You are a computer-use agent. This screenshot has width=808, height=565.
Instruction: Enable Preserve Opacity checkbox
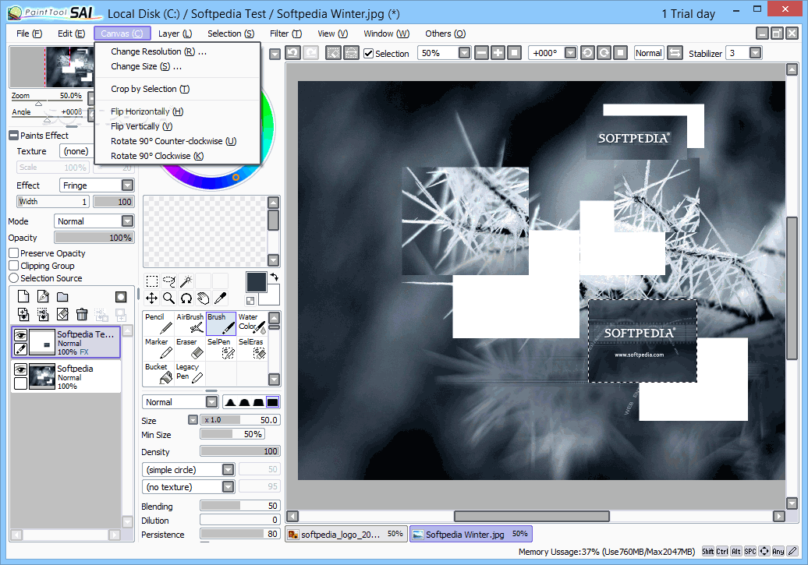pyautogui.click(x=14, y=252)
